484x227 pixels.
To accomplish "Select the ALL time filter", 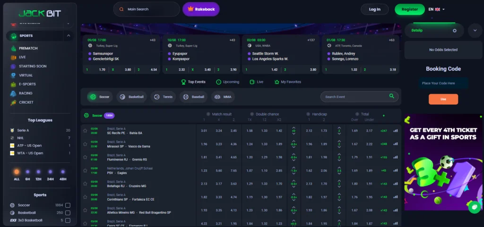I will 17,175.
